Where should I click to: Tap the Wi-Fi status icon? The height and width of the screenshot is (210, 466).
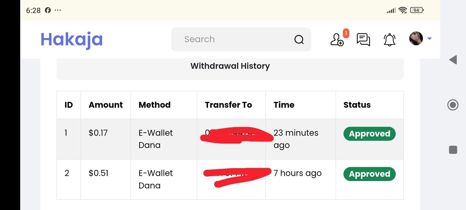pyautogui.click(x=403, y=10)
